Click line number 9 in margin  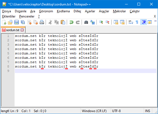8,71
